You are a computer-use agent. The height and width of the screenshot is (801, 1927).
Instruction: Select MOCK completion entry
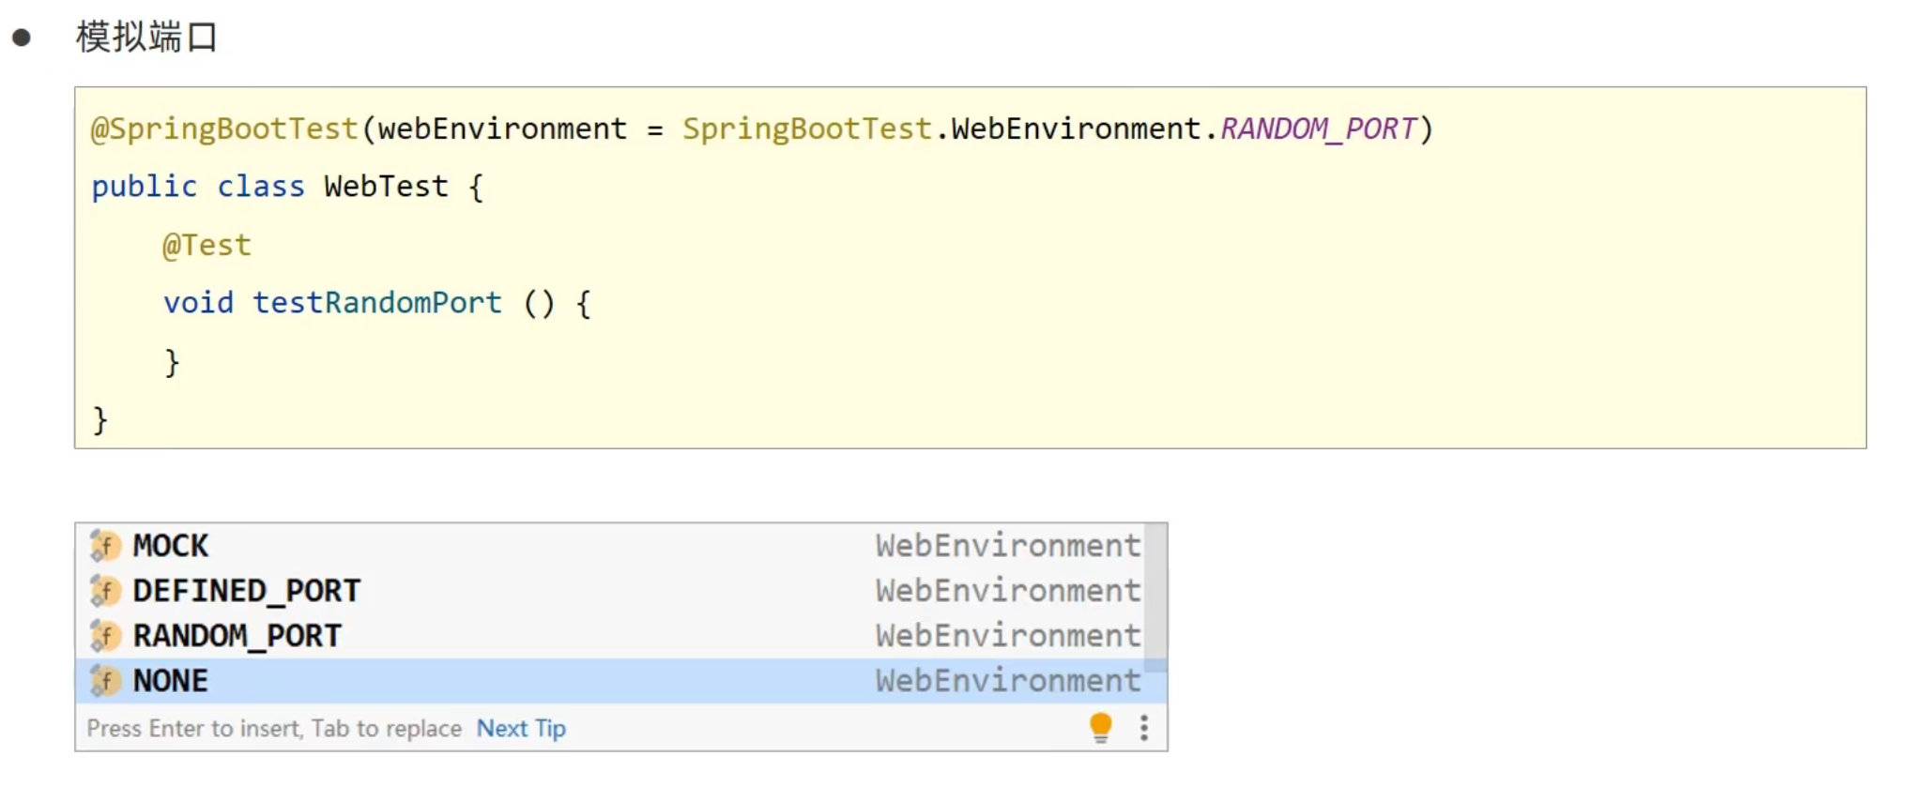coord(610,546)
